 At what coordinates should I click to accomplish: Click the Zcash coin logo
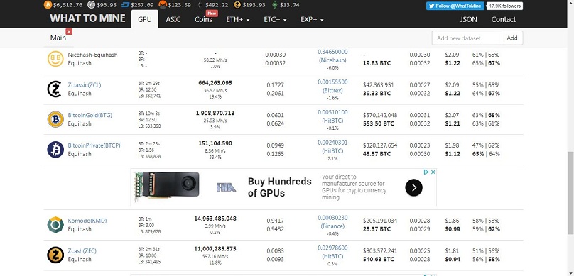click(x=55, y=255)
